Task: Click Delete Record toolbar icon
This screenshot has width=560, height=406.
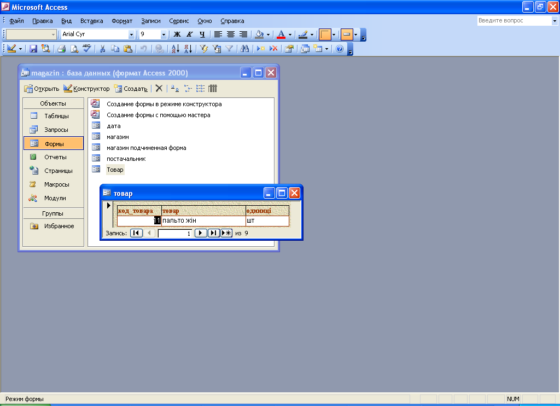Action: click(x=273, y=49)
